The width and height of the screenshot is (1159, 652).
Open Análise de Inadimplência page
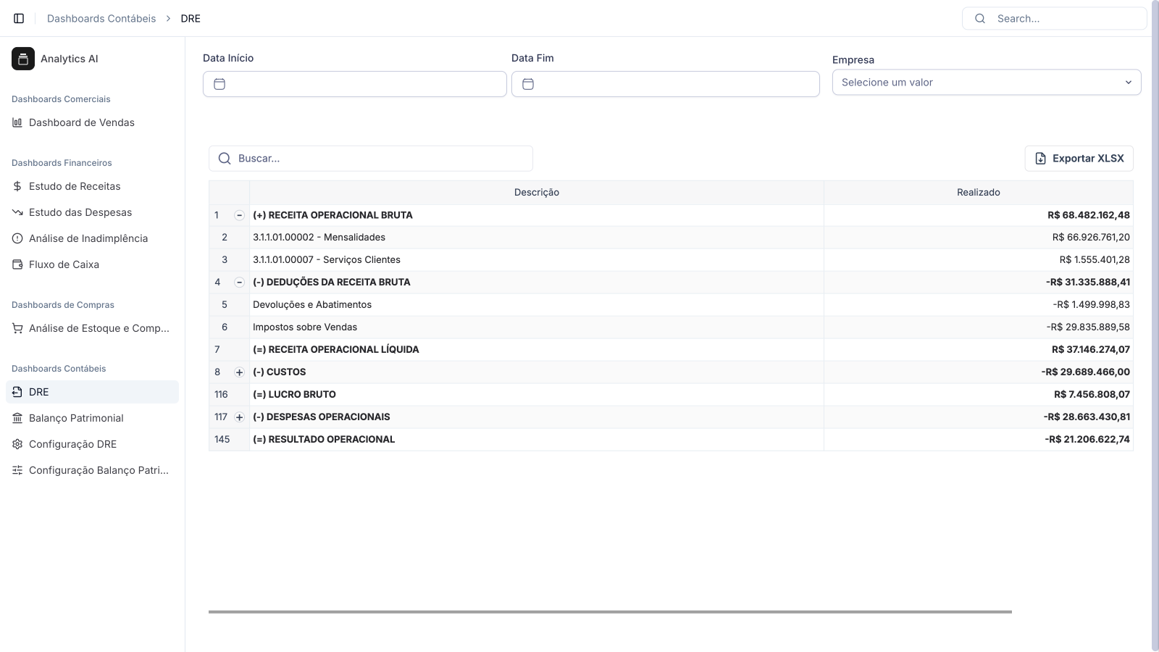[x=88, y=238]
